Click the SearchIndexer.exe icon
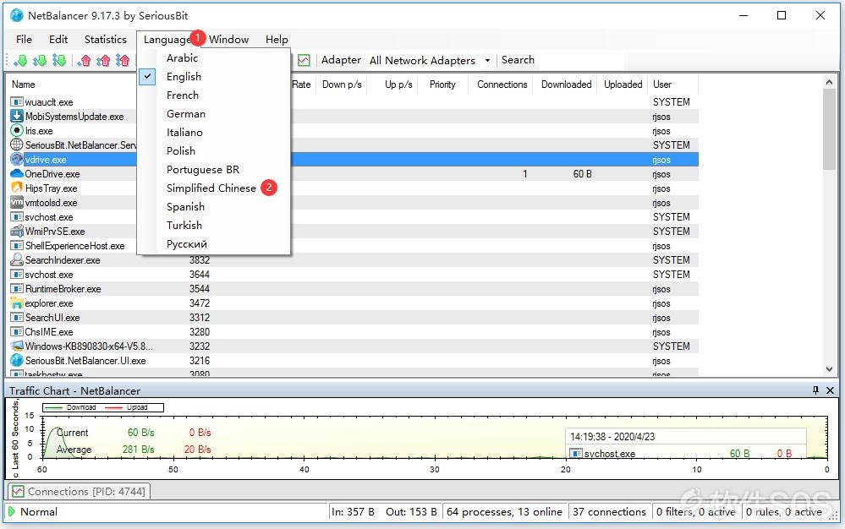 (x=17, y=260)
